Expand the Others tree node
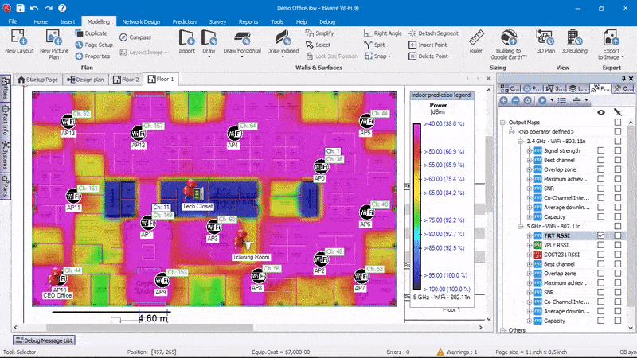Image resolution: width=637 pixels, height=358 pixels. (502, 330)
